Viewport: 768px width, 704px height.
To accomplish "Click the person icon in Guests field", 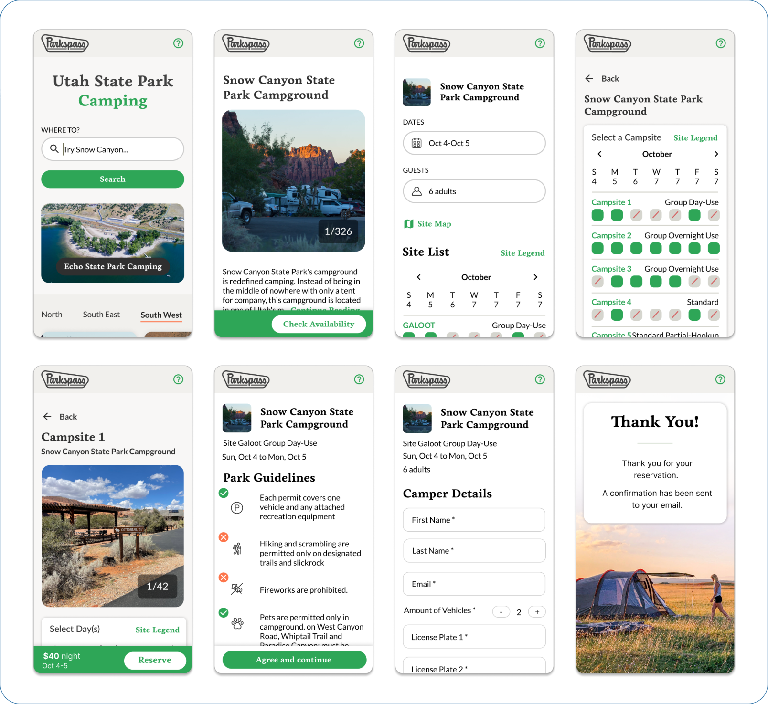I will 416,191.
